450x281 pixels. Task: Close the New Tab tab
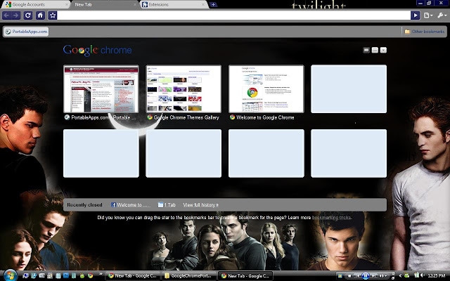135,5
